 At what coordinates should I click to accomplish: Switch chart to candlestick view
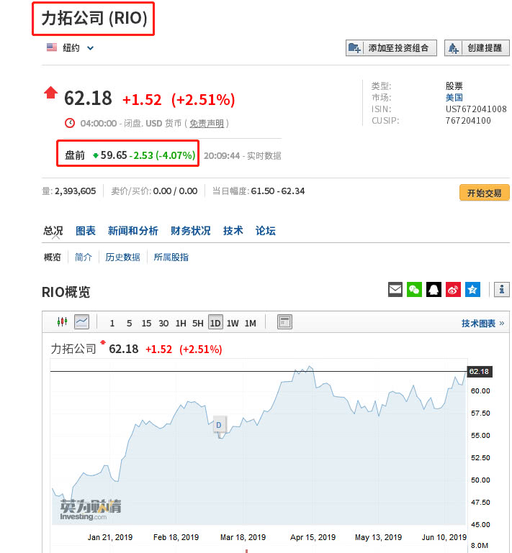[x=62, y=321]
